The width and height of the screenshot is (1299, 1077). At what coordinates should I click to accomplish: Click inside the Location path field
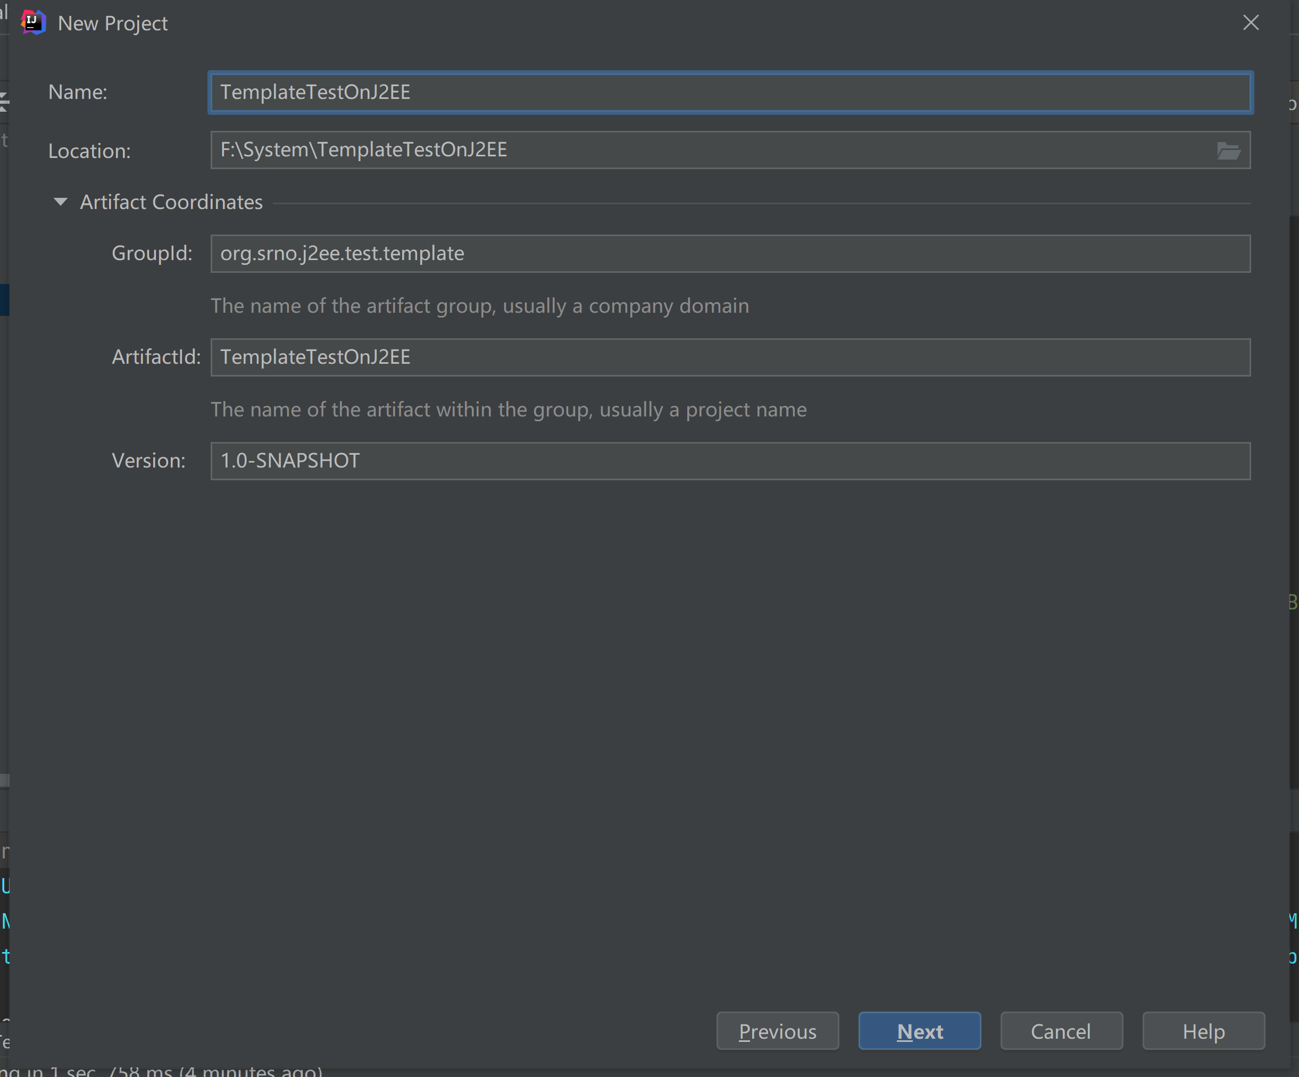[711, 149]
